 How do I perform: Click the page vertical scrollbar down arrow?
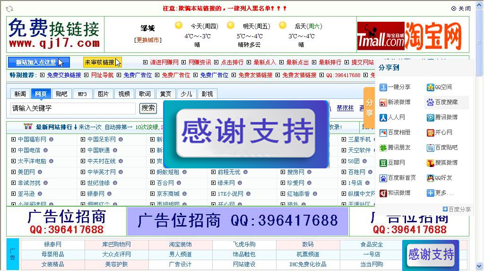479,266
